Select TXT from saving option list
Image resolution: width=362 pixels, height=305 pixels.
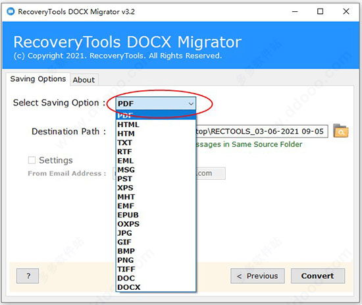tap(156, 142)
